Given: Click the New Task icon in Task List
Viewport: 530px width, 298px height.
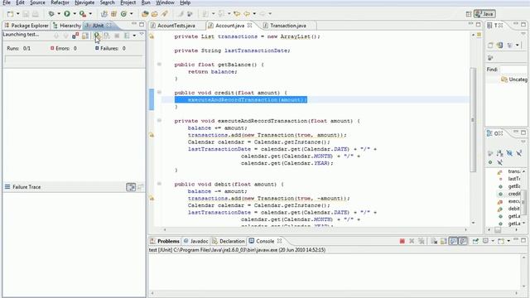Looking at the screenshot, I should [490, 45].
